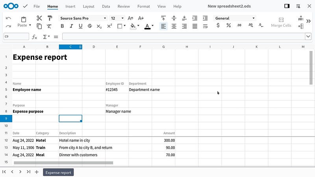Open the Borders dropdown arrow
This screenshot has height=177, width=315.
coord(125,26)
